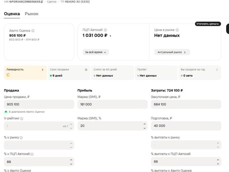Show info tooltip for Цена в рынке
The height and width of the screenshot is (172, 229).
(x=177, y=30)
